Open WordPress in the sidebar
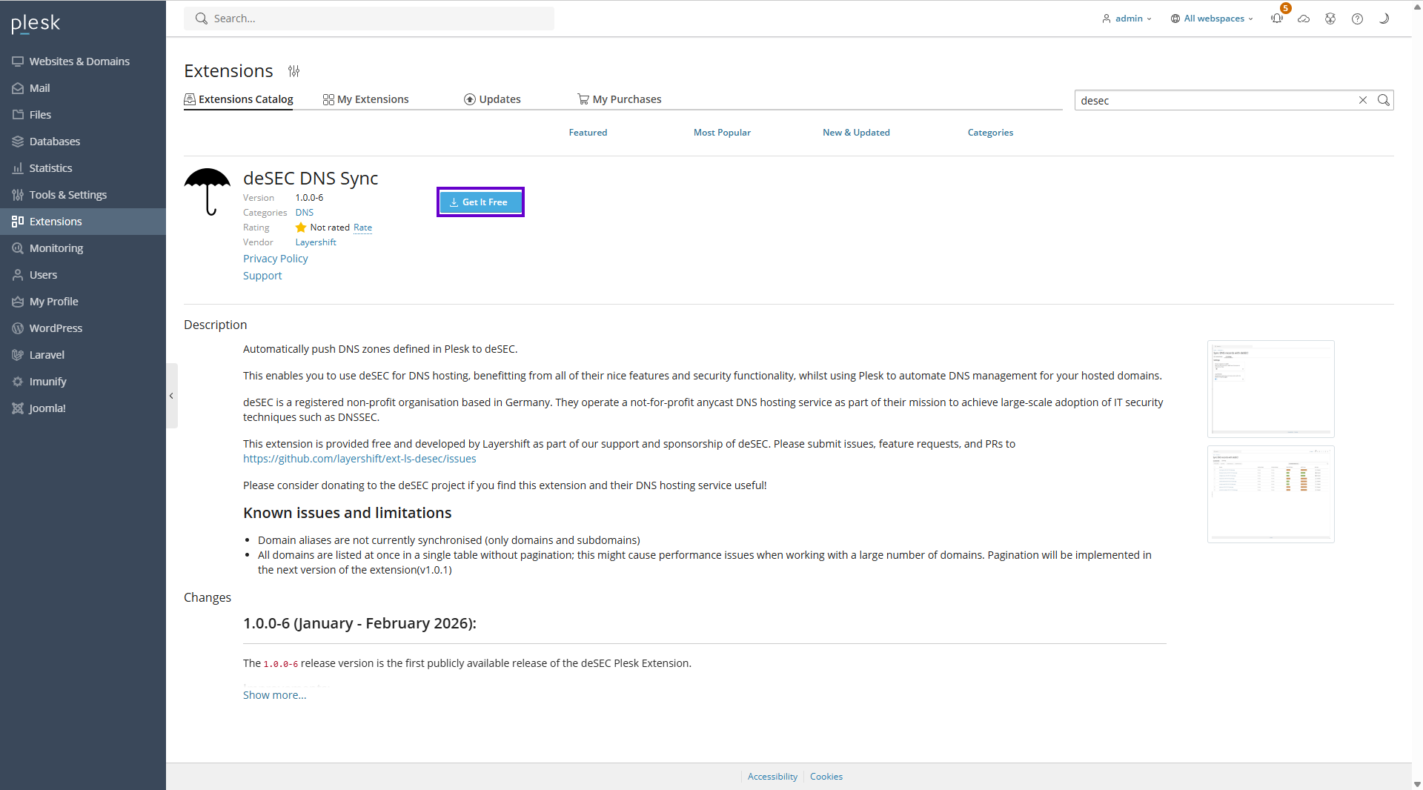Image resolution: width=1423 pixels, height=790 pixels. coord(56,328)
